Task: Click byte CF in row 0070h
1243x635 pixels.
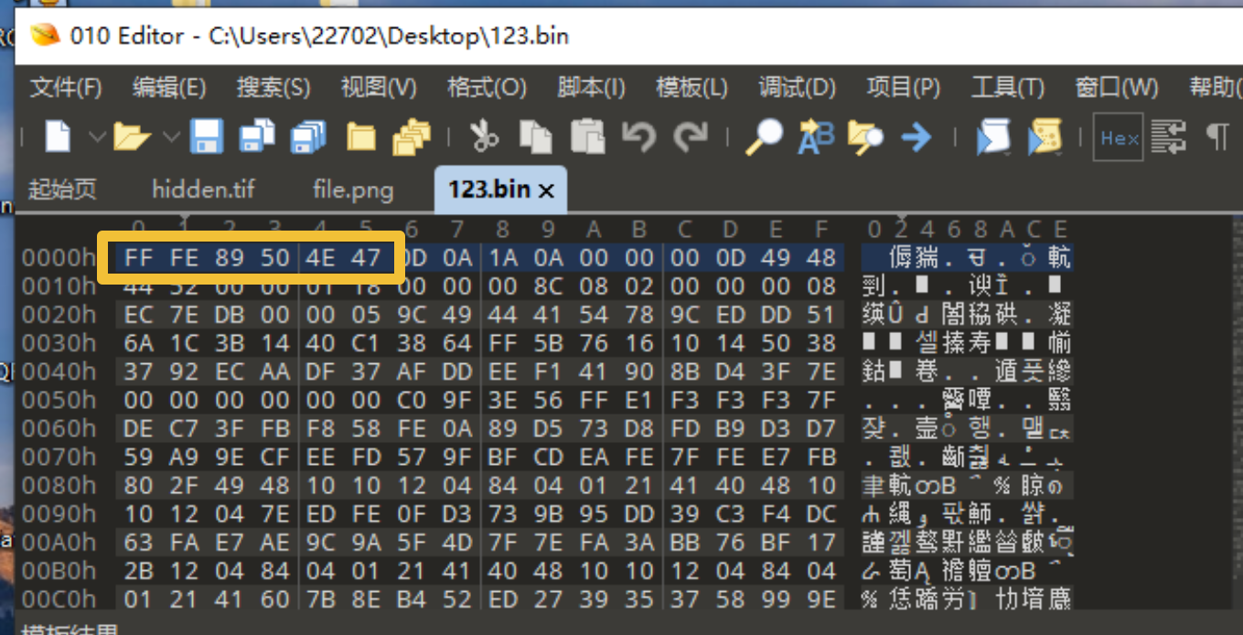Action: (x=275, y=457)
